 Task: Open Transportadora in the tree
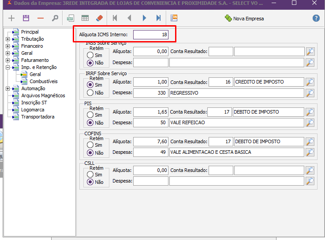point(38,117)
